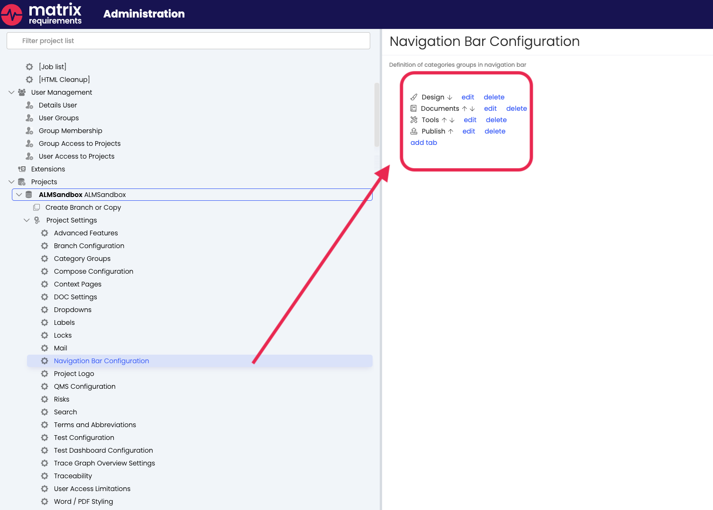The height and width of the screenshot is (510, 713).
Task: Click the add tab link
Action: 424,143
